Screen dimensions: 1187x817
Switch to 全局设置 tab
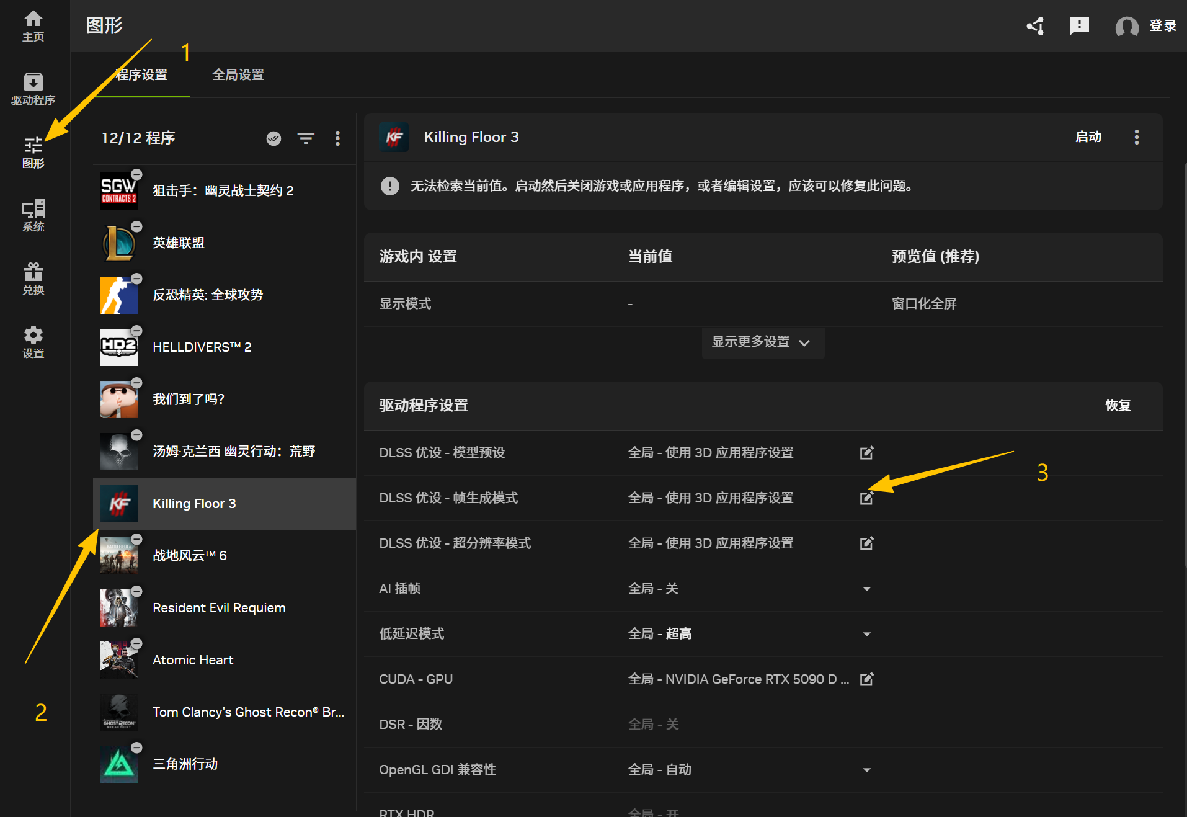coord(238,75)
